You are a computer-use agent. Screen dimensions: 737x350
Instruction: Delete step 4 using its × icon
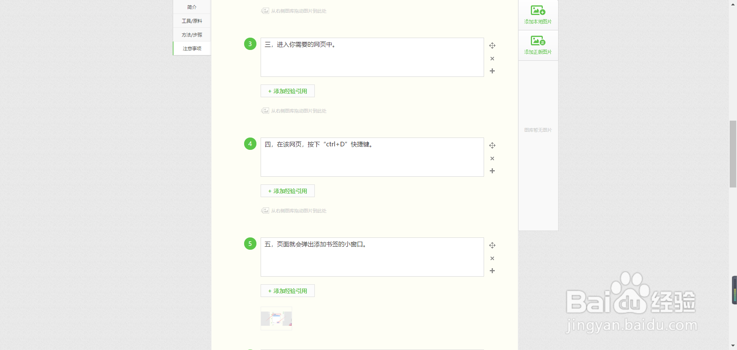[x=492, y=158]
